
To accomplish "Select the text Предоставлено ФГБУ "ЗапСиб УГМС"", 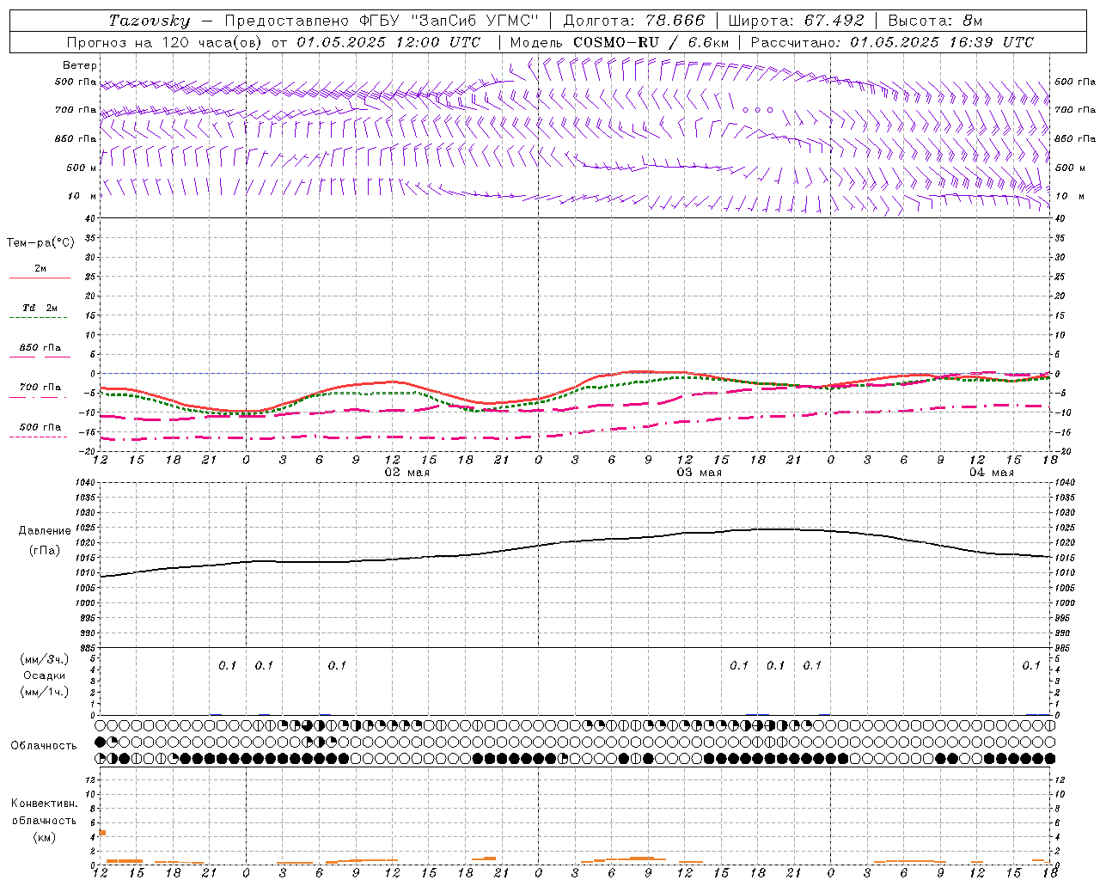I will coord(381,21).
